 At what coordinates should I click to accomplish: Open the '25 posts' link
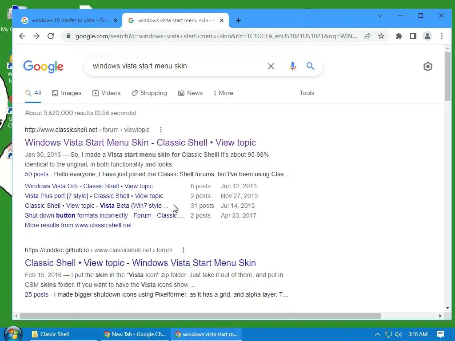coord(36,295)
